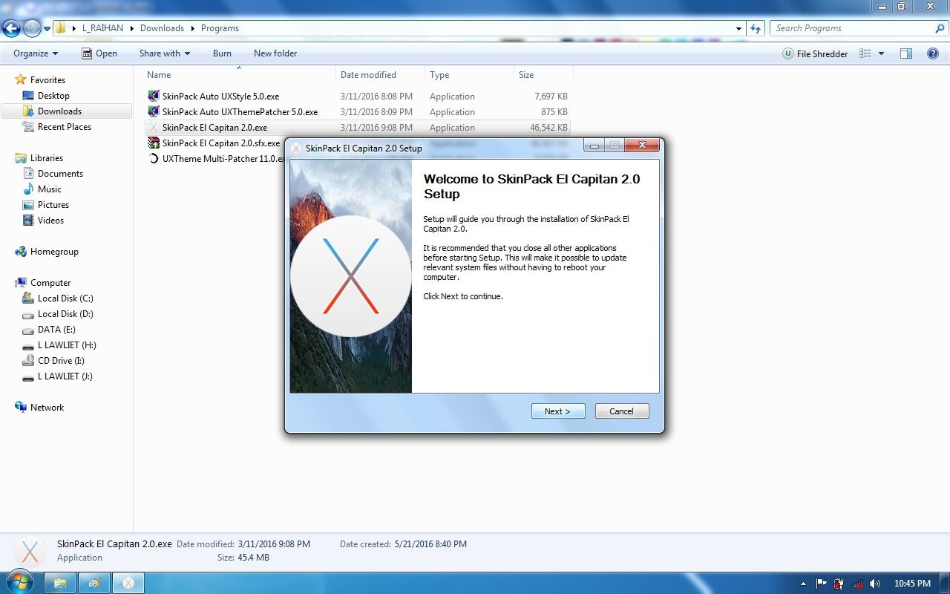This screenshot has width=950, height=594.
Task: Open the Videos library
Action: 50,221
